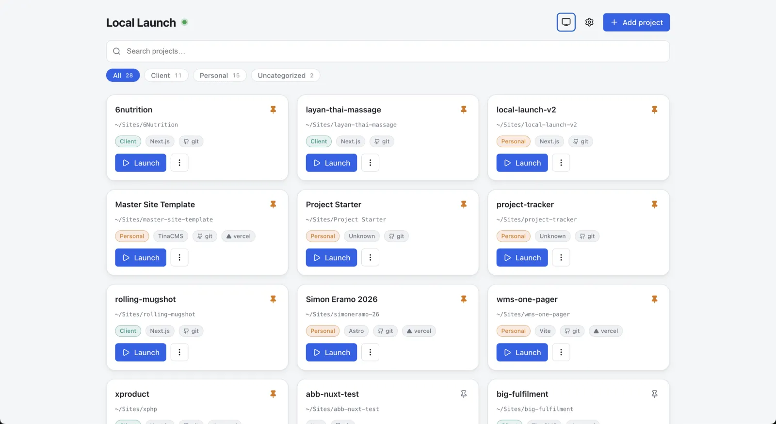This screenshot has height=424, width=776.
Task: Click the git badge on Master Site Template
Action: click(x=205, y=236)
